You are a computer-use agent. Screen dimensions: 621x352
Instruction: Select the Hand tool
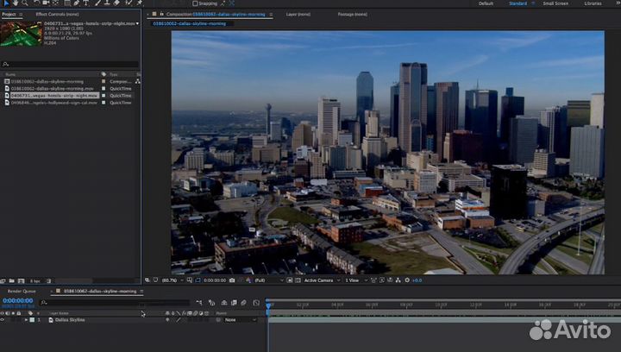coord(15,3)
